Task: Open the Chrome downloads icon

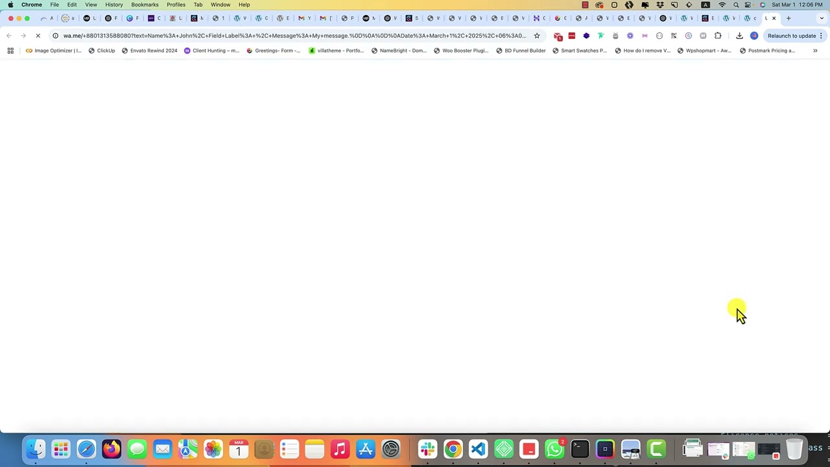Action: (739, 36)
